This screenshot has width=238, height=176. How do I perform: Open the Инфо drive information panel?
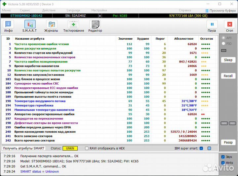click(8, 26)
